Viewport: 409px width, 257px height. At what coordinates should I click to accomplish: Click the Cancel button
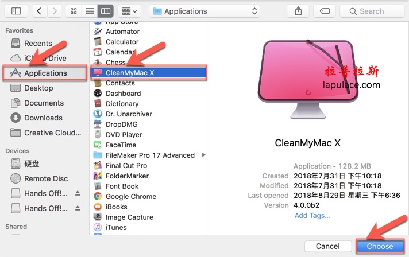point(328,246)
